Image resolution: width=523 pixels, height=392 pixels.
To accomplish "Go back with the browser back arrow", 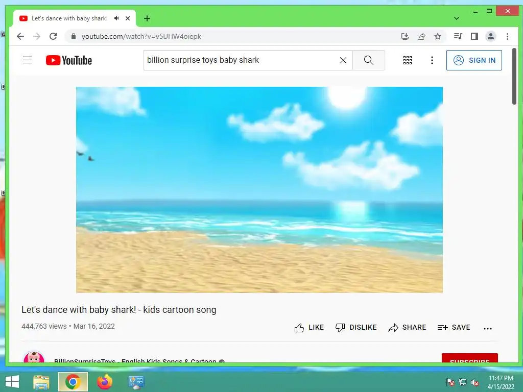I will tap(20, 36).
